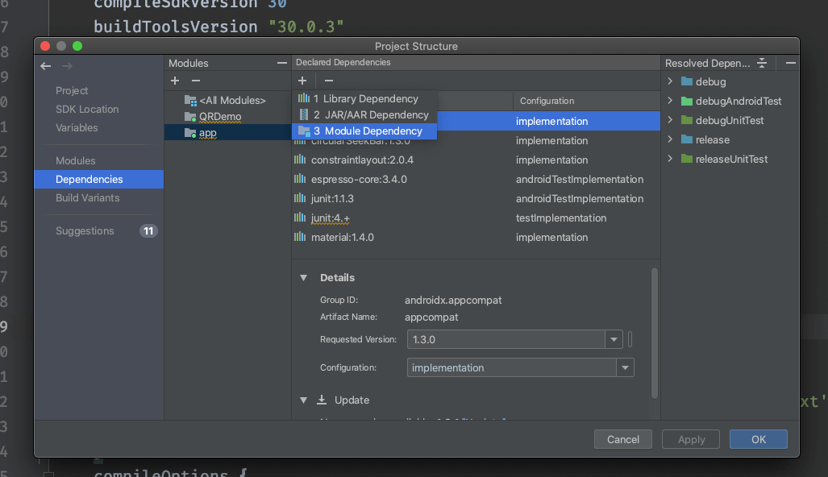Open the Requested Version dropdown
The image size is (828, 477).
coord(614,339)
